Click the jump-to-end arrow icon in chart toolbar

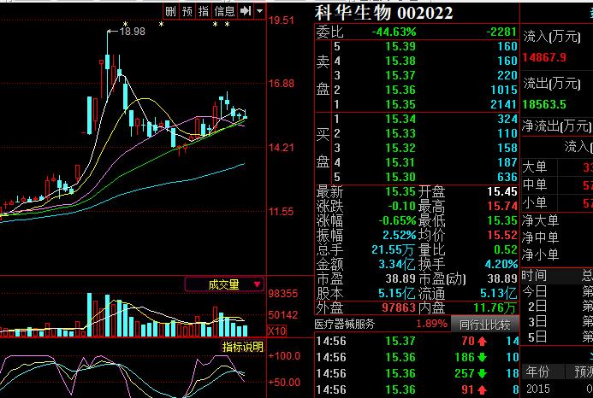pyautogui.click(x=246, y=11)
